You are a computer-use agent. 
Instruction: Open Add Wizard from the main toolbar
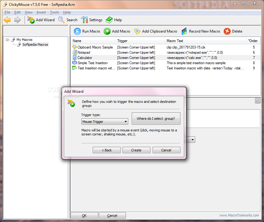[41, 20]
